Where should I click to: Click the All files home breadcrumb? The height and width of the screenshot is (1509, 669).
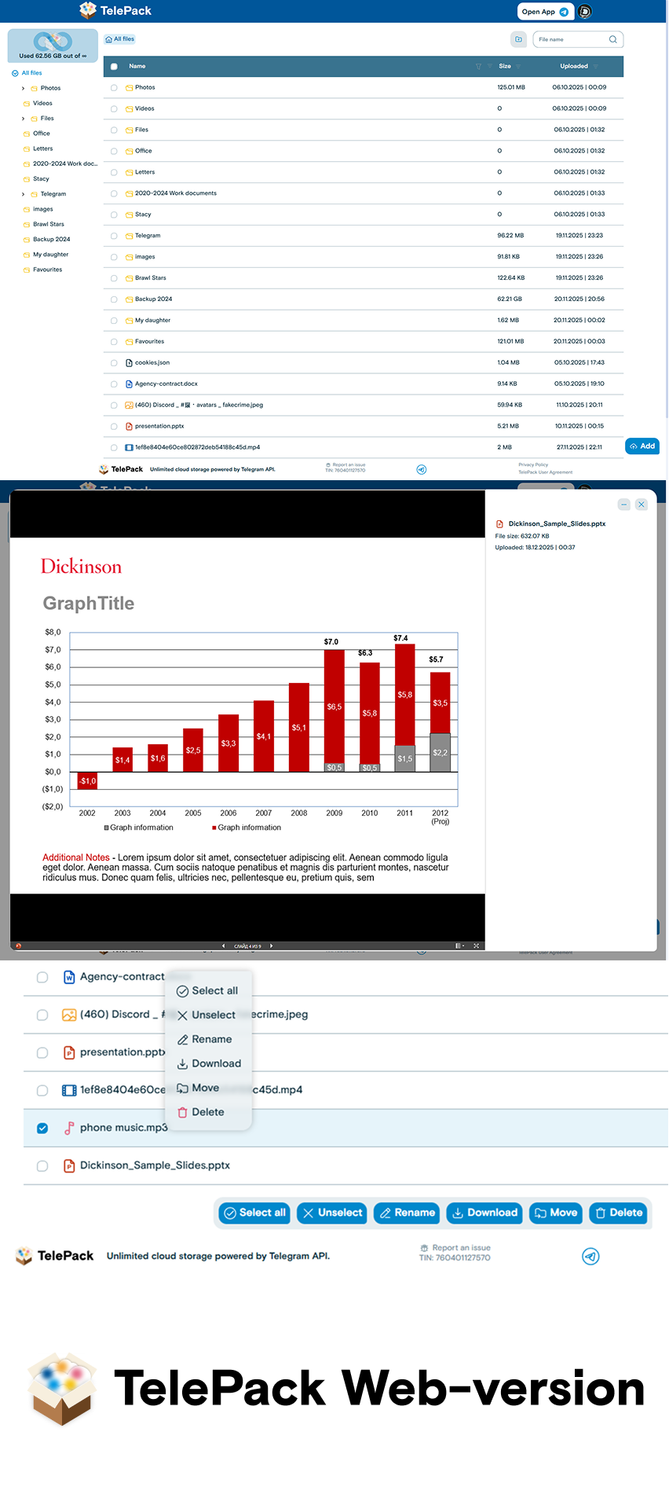[120, 39]
